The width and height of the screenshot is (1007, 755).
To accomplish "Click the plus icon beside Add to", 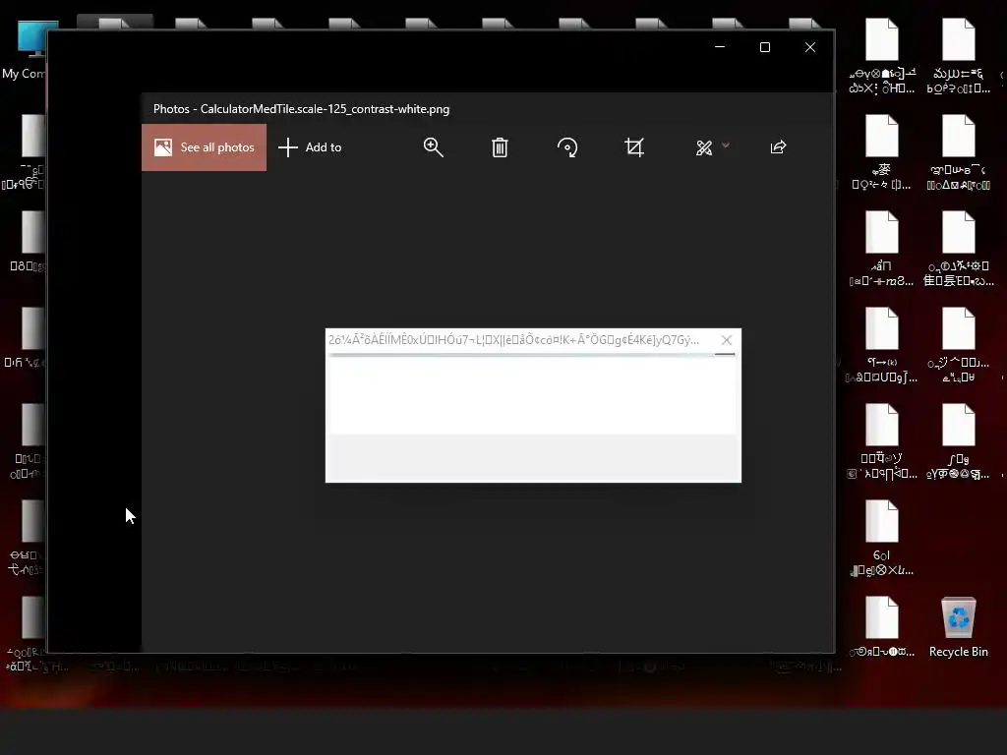I will click(x=288, y=147).
